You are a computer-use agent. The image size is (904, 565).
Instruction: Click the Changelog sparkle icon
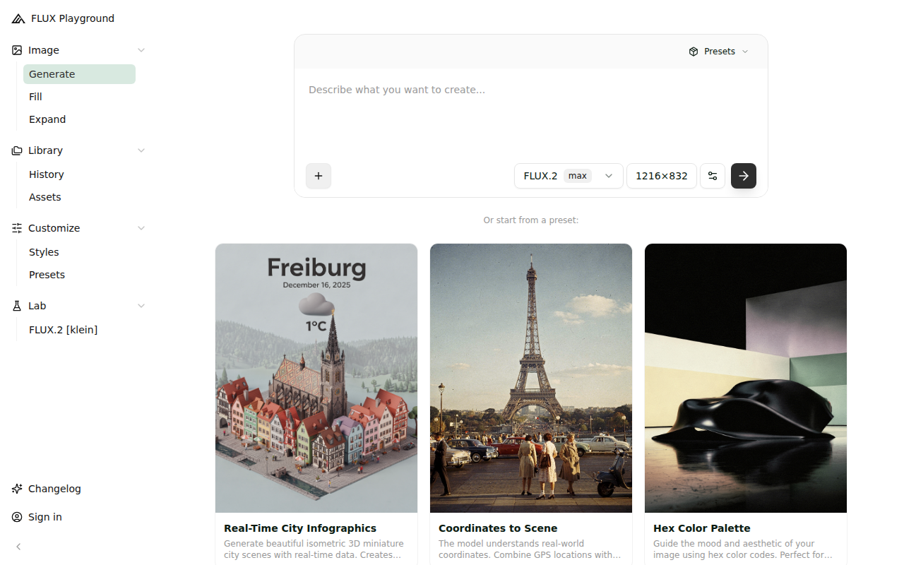click(x=17, y=489)
